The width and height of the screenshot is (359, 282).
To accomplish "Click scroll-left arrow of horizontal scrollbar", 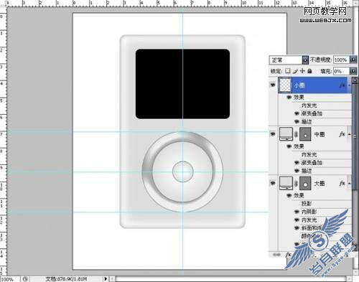I will pos(111,279).
